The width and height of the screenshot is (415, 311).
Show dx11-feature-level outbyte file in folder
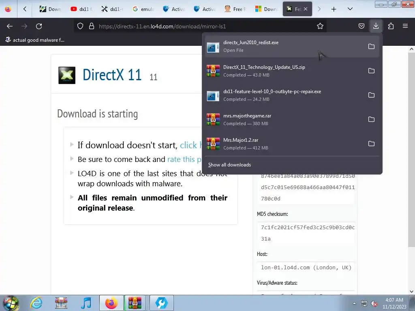pos(371,95)
